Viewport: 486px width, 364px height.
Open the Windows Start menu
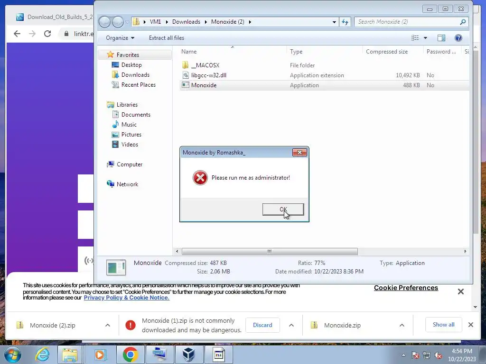click(x=12, y=355)
